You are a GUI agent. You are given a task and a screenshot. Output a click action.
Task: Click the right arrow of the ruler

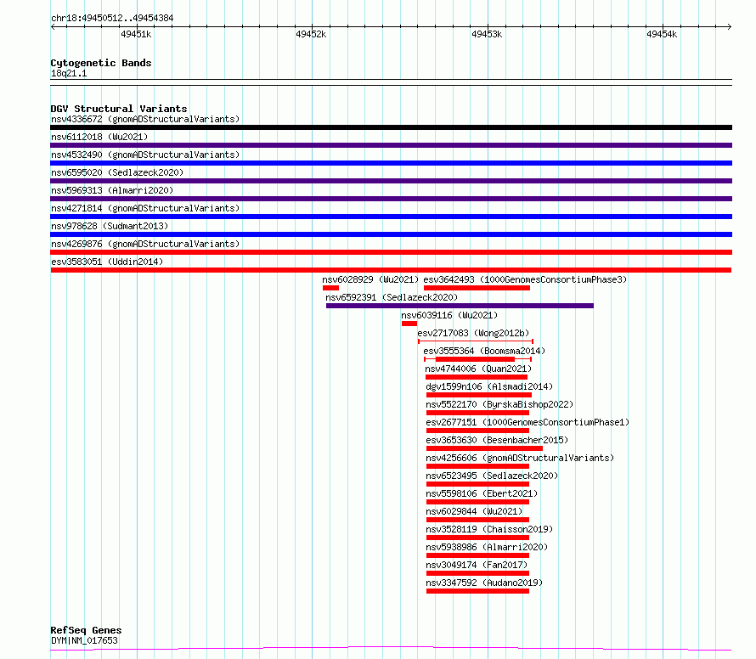coord(730,27)
